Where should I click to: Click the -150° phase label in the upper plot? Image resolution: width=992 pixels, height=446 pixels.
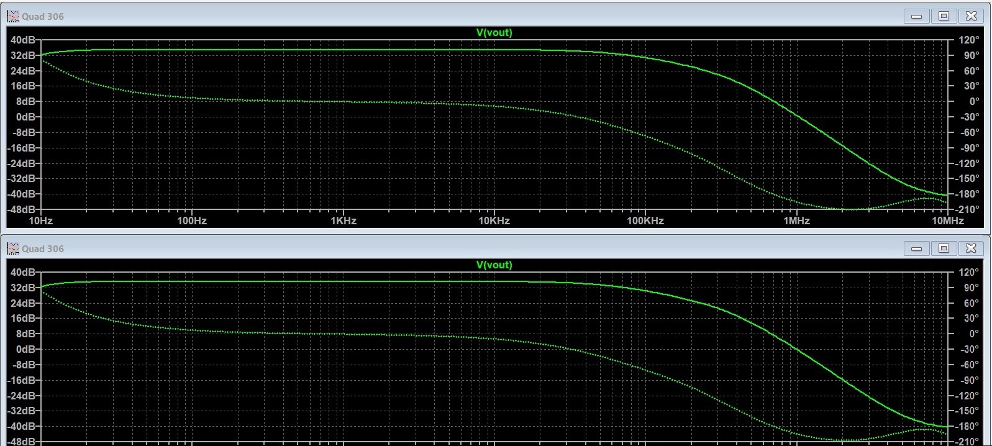968,178
